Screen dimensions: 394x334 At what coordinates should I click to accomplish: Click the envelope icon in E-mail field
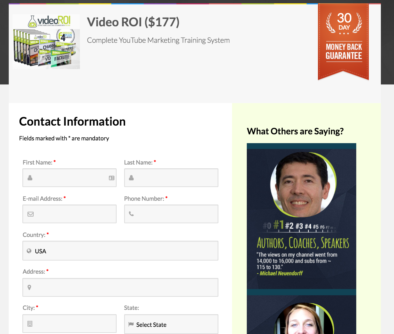coord(31,214)
